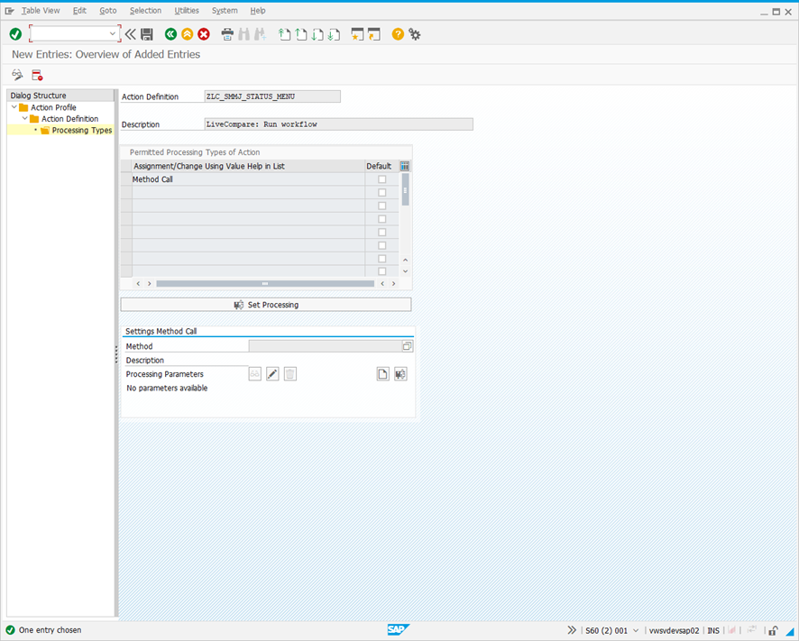Check the third row Default checkbox
The width and height of the screenshot is (799, 641).
point(382,206)
